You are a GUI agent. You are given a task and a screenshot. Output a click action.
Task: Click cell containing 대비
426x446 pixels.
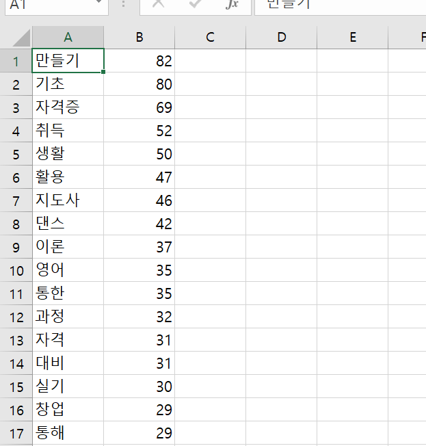(x=68, y=363)
